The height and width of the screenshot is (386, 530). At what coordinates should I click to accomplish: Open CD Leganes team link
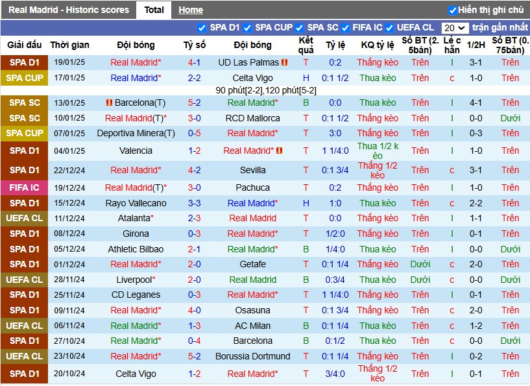[136, 295]
